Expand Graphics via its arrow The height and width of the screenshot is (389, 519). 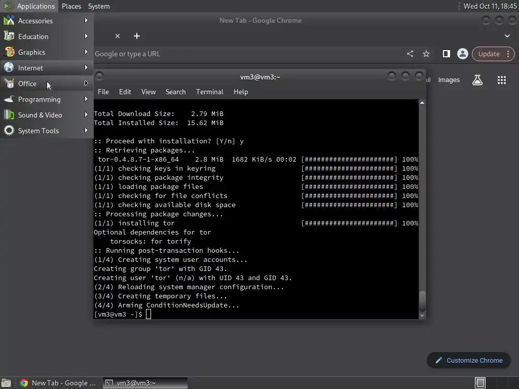tap(86, 52)
